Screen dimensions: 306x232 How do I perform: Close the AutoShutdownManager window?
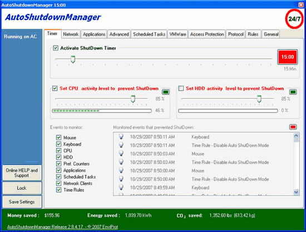(x=301, y=4)
